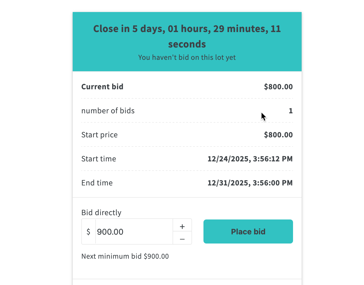Image resolution: width=364 pixels, height=285 pixels.
Task: Click the Current bid label
Action: point(102,87)
